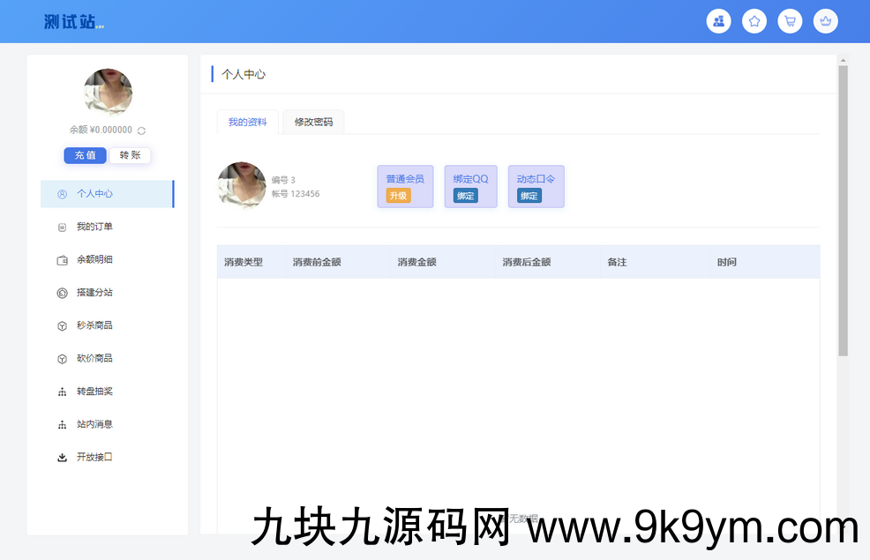Click the vertical scrollbar on the right
The height and width of the screenshot is (560, 870).
(x=843, y=212)
